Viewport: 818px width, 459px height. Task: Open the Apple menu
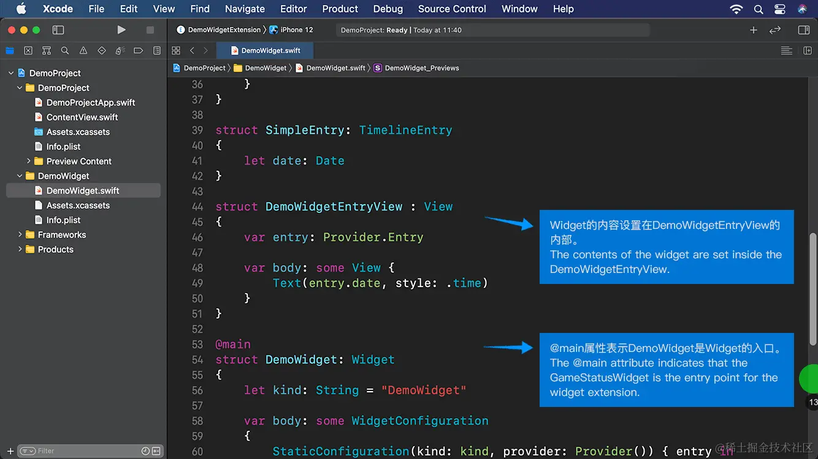tap(21, 9)
